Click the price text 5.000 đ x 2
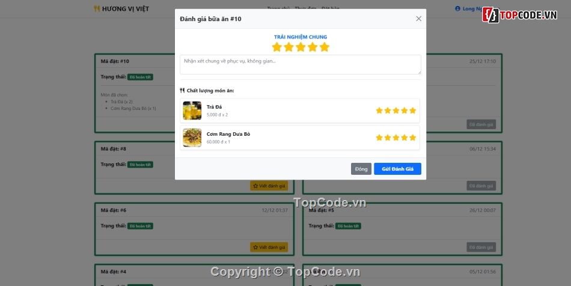Image resolution: width=571 pixels, height=286 pixels. pos(217,115)
